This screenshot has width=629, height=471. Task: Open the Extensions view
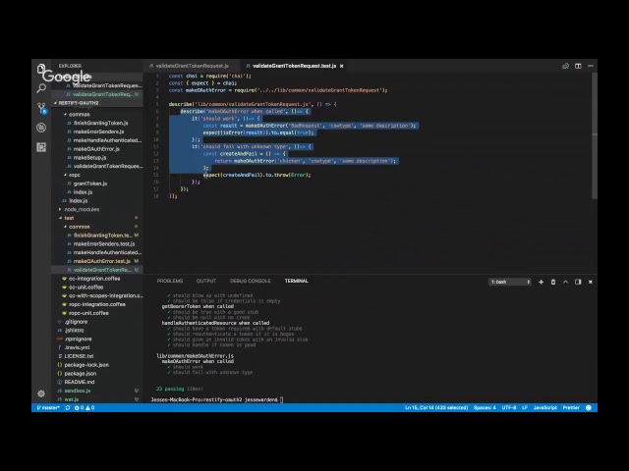(x=41, y=147)
